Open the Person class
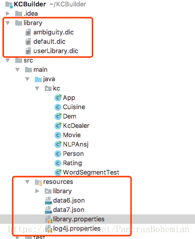The image size is (195, 239). [73, 154]
